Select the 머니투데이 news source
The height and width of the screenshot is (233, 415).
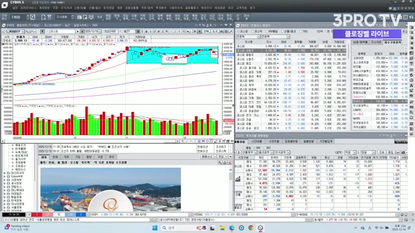pyautogui.click(x=18, y=190)
